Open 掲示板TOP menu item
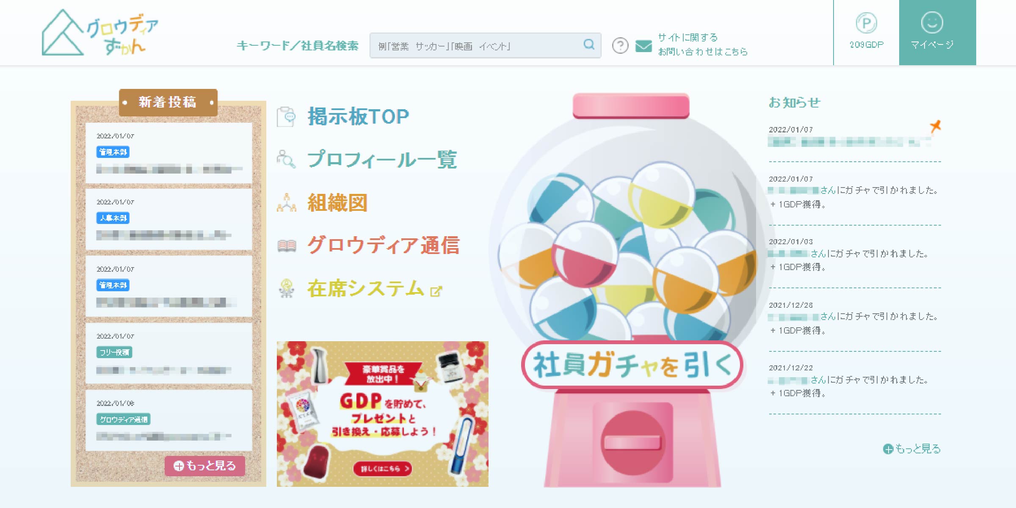 click(358, 116)
